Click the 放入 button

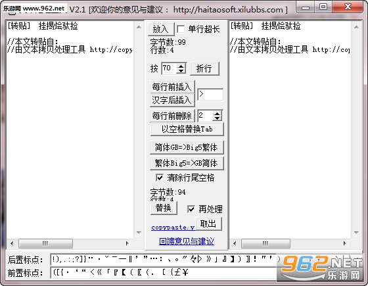click(x=161, y=29)
